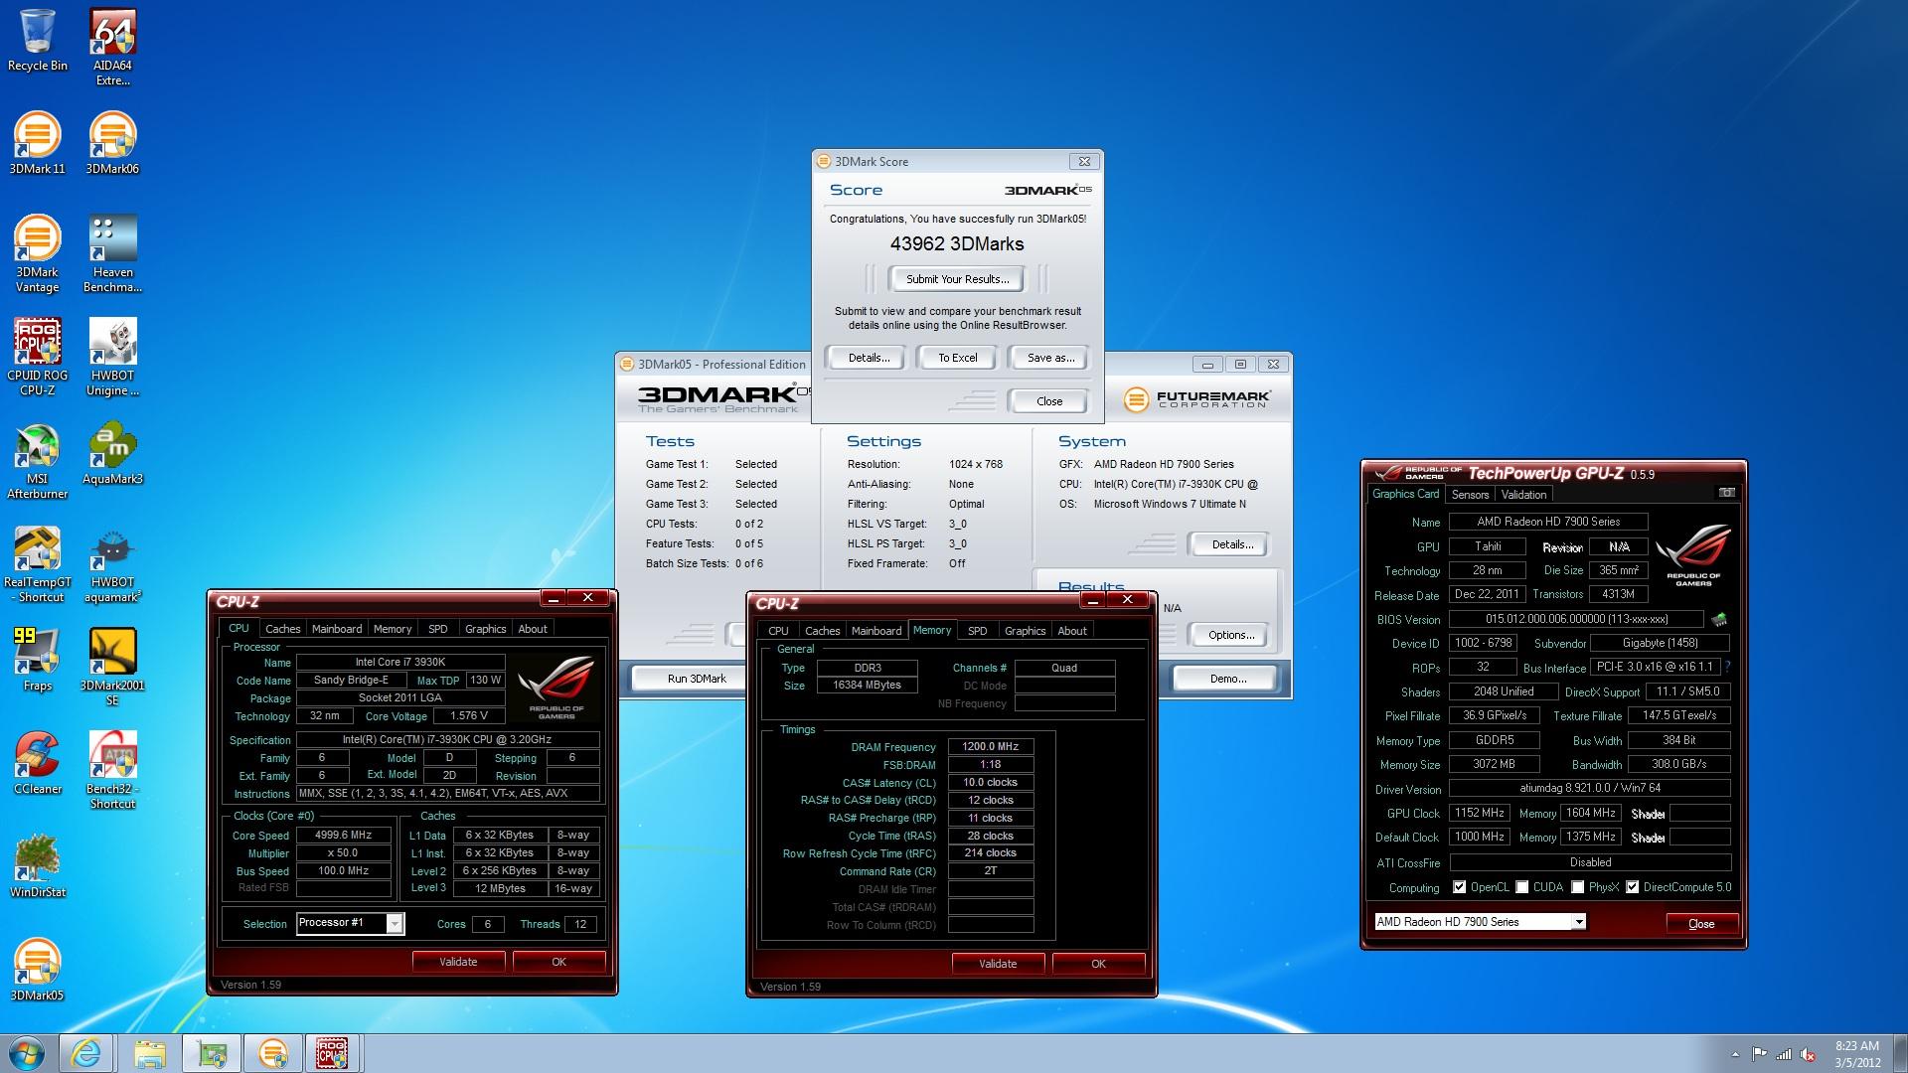Viewport: 1908px width, 1073px height.
Task: Show hidden system tray icons arrow
Action: (x=1735, y=1054)
